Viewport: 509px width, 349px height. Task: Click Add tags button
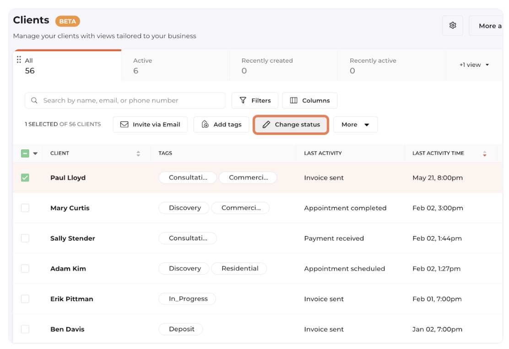pos(222,124)
